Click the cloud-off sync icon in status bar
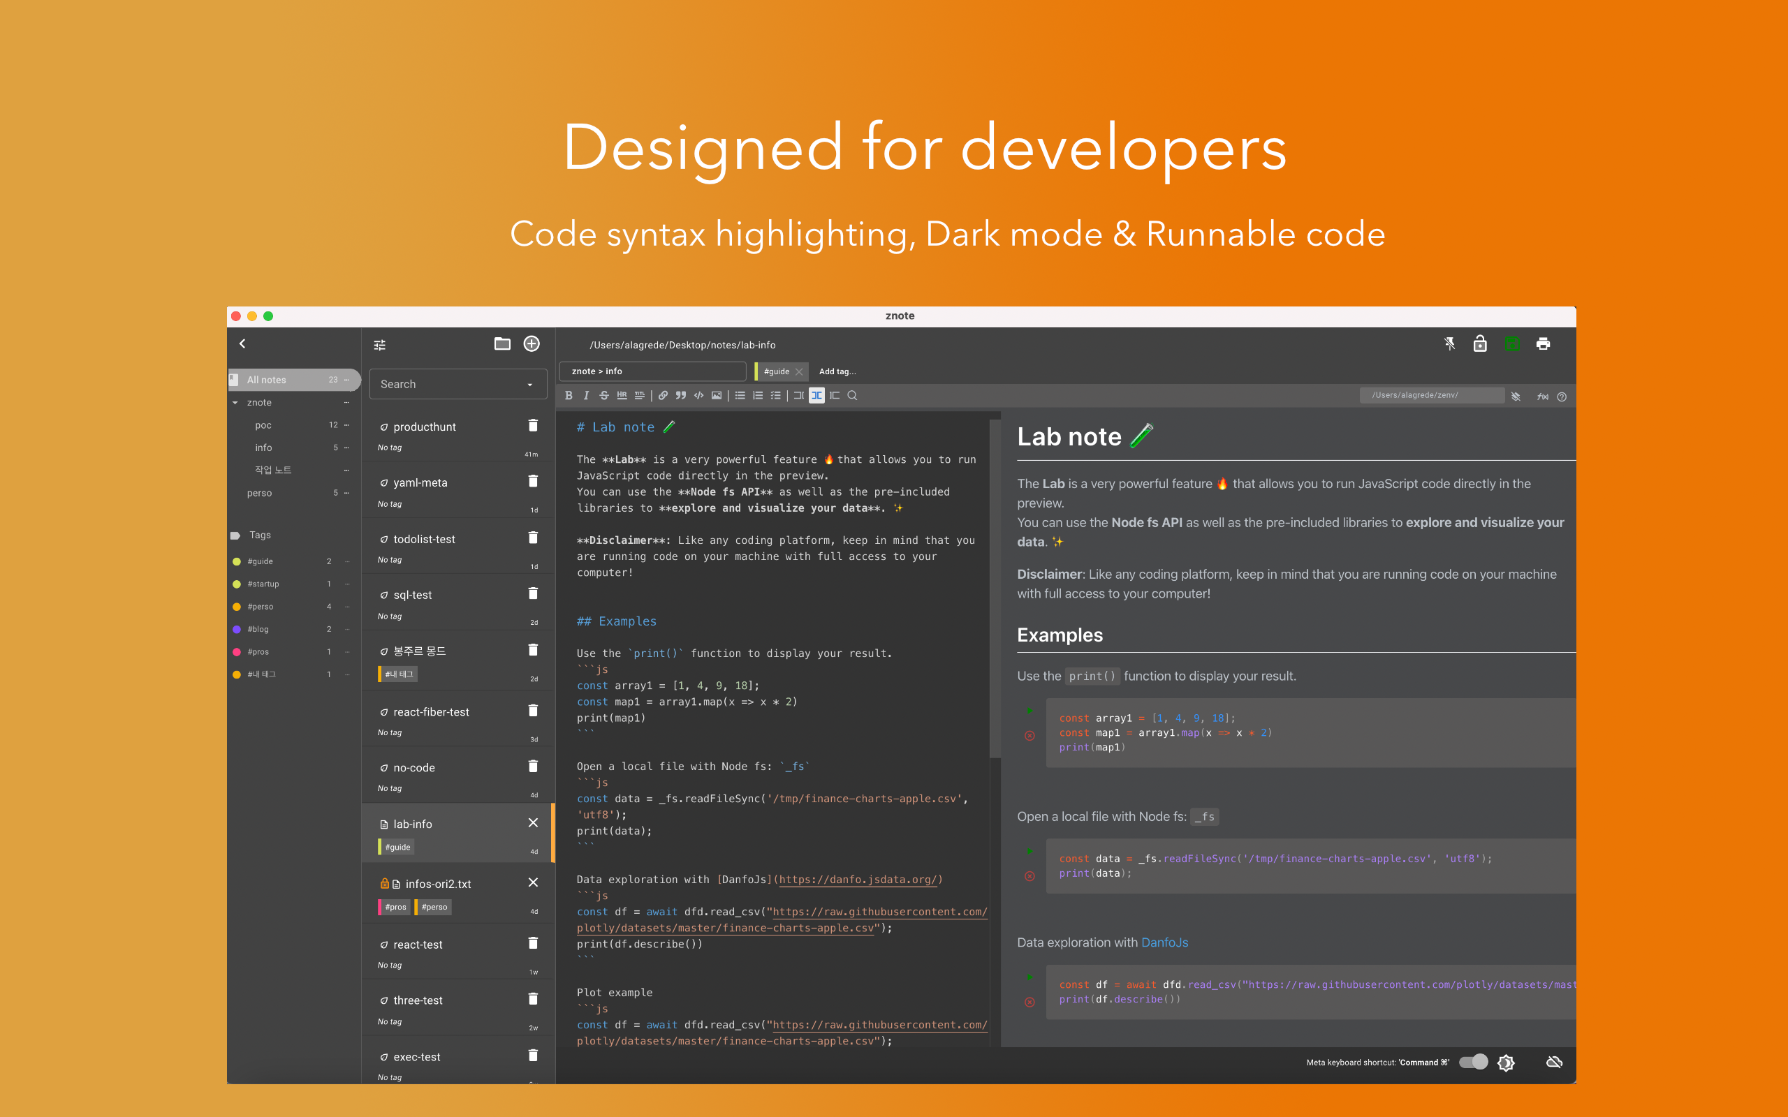1788x1117 pixels. click(x=1554, y=1063)
